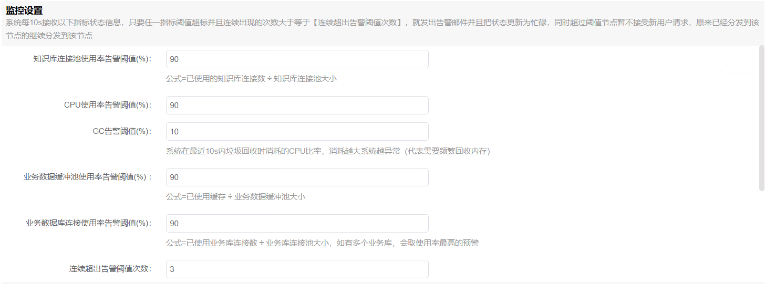Click the 知识库连接池使用率告警阈值 input field
The image size is (765, 284).
(x=297, y=59)
